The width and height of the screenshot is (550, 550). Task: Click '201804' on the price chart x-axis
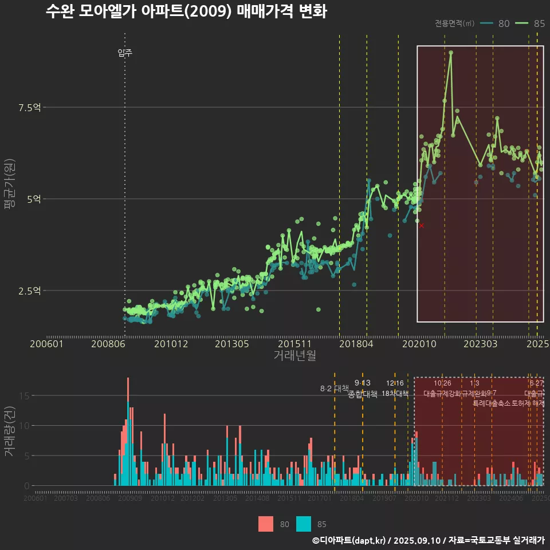pos(356,344)
